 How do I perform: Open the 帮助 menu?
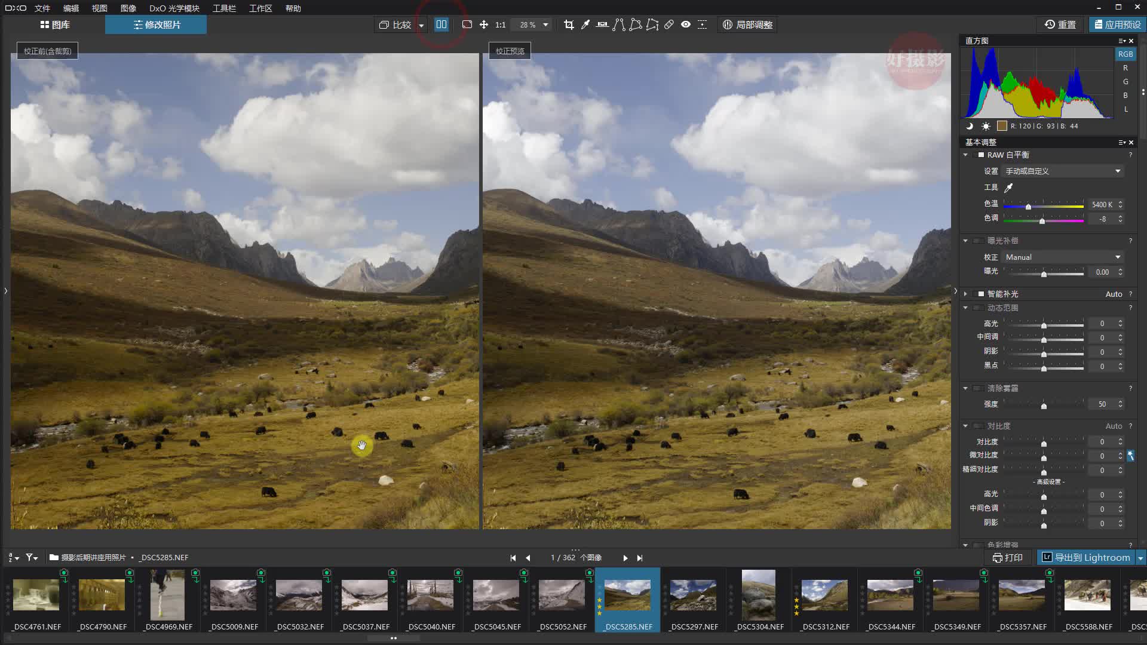[293, 8]
